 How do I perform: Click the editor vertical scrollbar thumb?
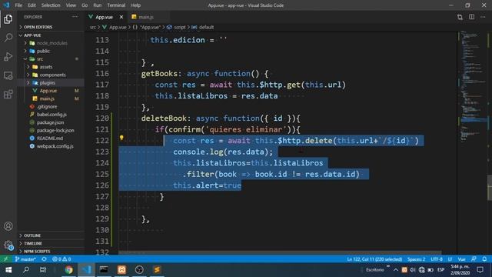pyautogui.click(x=490, y=188)
